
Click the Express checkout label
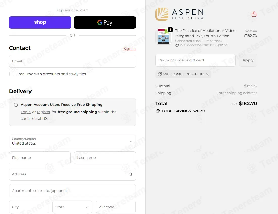(x=72, y=10)
